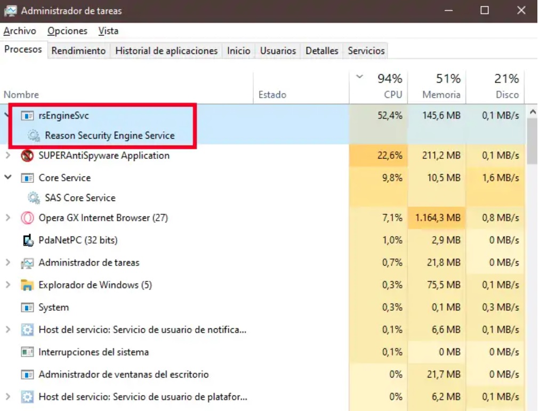Select the System process name
539x411 pixels.
pos(54,308)
